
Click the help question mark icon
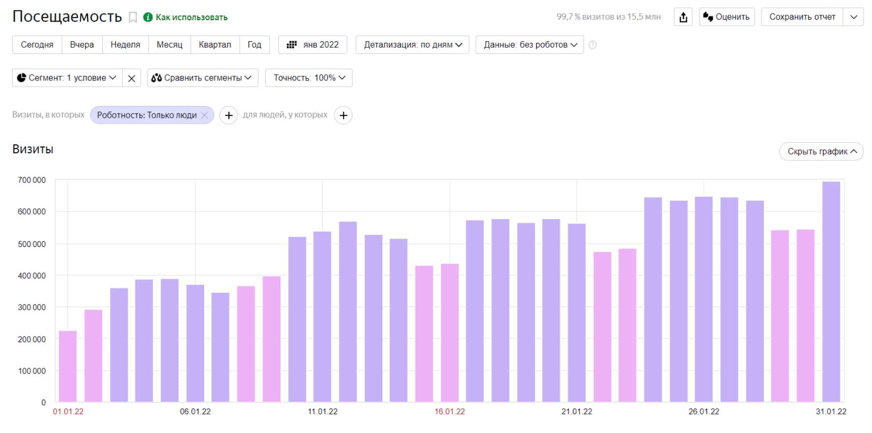coord(593,45)
